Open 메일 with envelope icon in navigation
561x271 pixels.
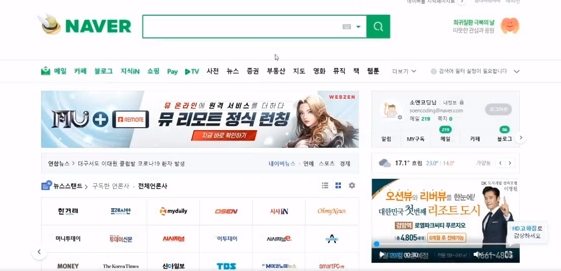pyautogui.click(x=54, y=71)
